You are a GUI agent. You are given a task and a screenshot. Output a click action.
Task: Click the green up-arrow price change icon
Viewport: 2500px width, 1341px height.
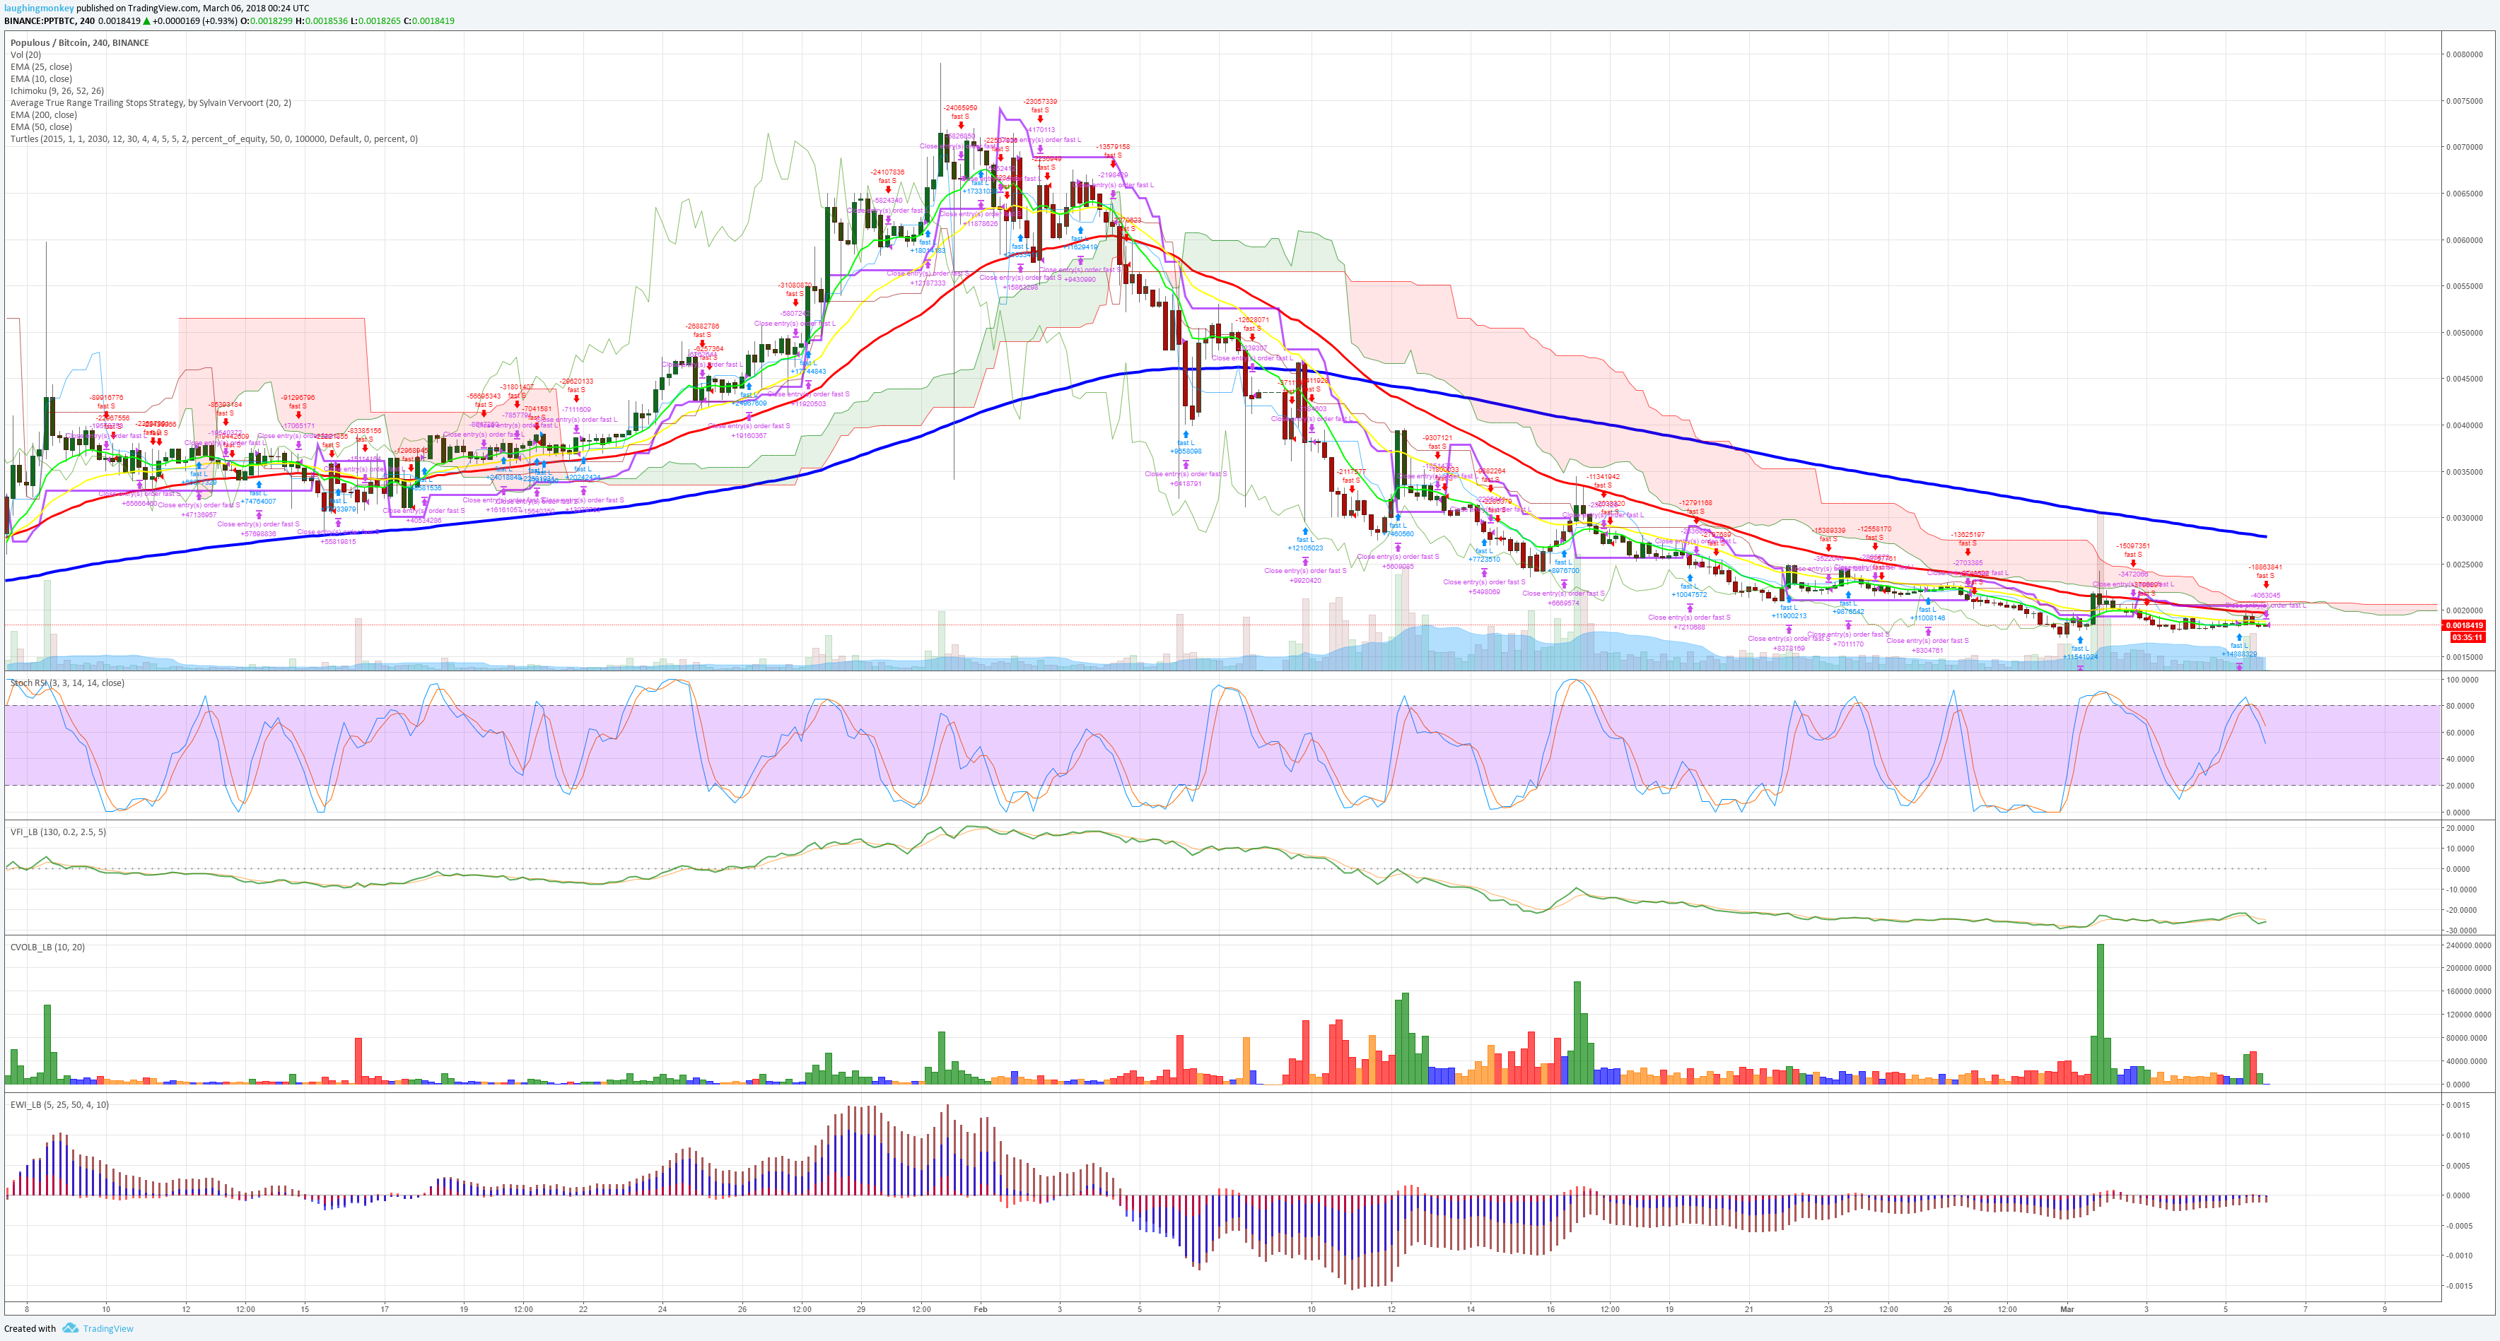click(x=146, y=20)
